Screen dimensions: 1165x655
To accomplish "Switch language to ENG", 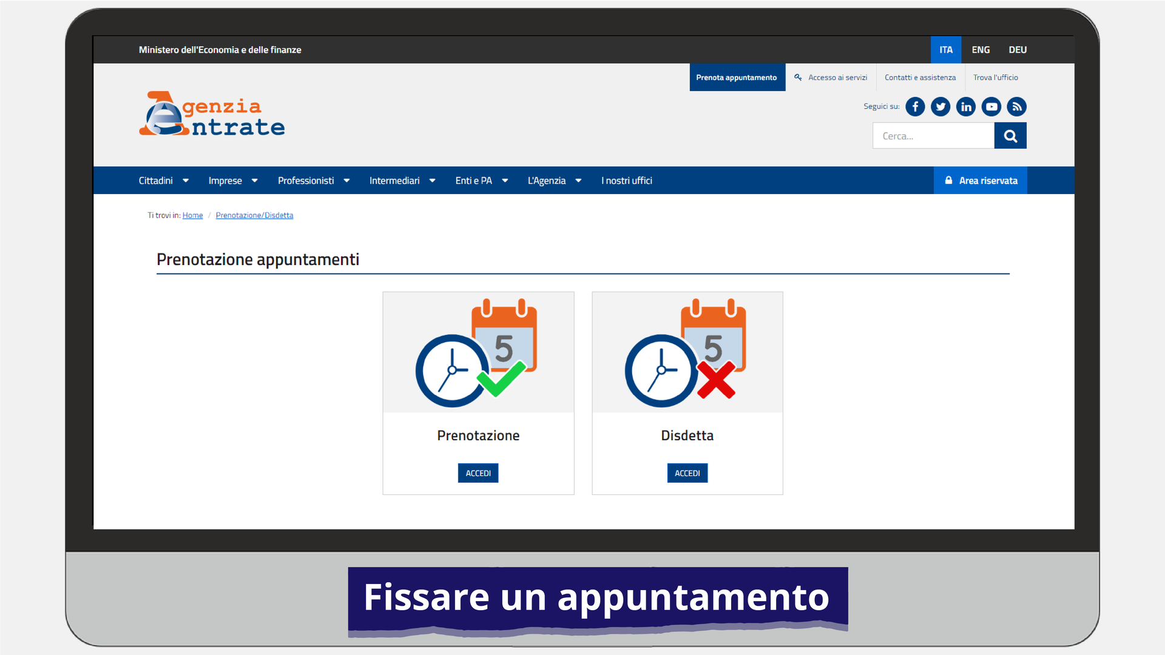I will [981, 50].
